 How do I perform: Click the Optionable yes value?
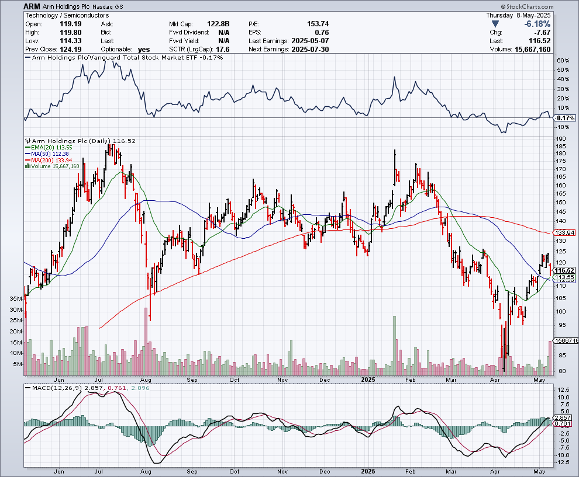pos(144,50)
